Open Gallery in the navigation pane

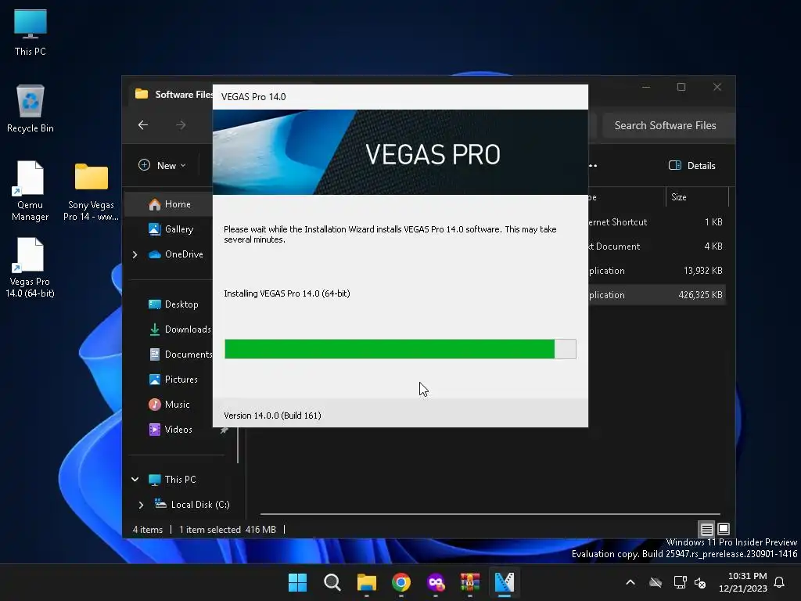pos(171,229)
